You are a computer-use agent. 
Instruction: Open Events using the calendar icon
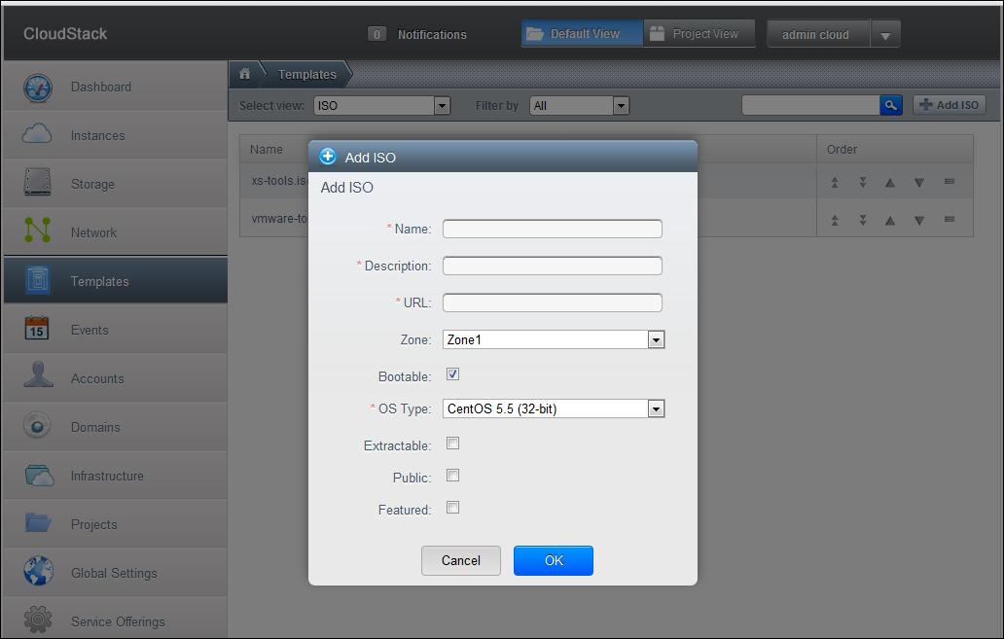tap(37, 330)
